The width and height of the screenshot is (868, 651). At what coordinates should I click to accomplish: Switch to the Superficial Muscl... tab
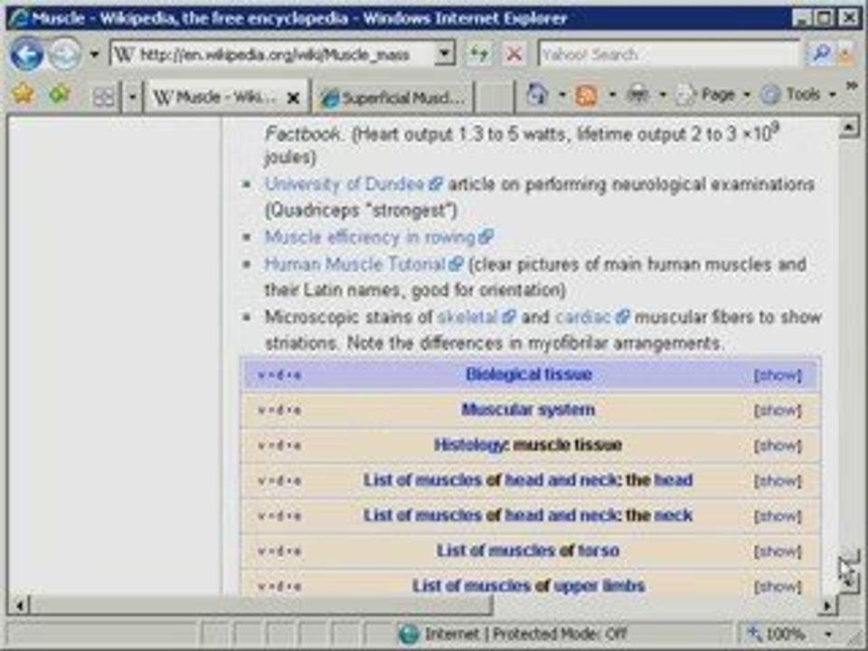[x=392, y=98]
